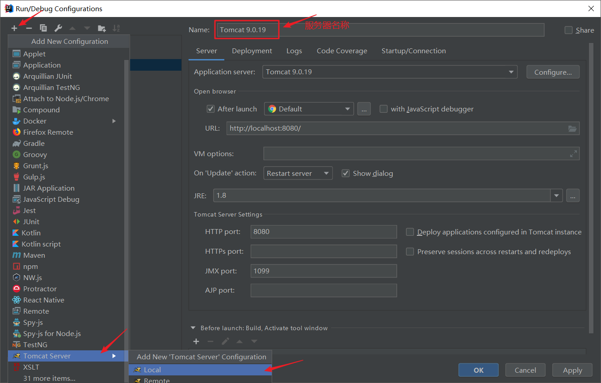The width and height of the screenshot is (601, 383).
Task: Select Arquillian JUnit entry
Action: click(66, 76)
